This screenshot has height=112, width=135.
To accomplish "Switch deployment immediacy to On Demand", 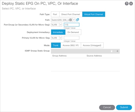I will (x=73, y=32).
